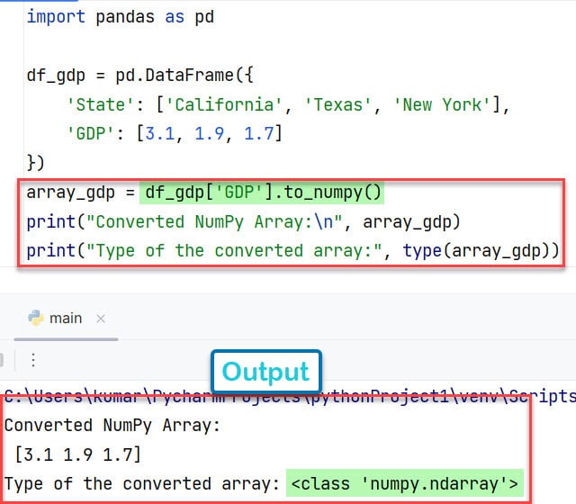Click <class 'numpy.ndarray'> in output
Viewport: 576px width, 504px height.
(404, 483)
